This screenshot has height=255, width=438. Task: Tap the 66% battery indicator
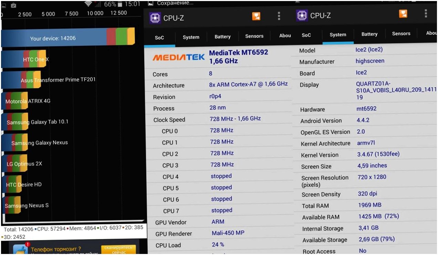(x=114, y=4)
